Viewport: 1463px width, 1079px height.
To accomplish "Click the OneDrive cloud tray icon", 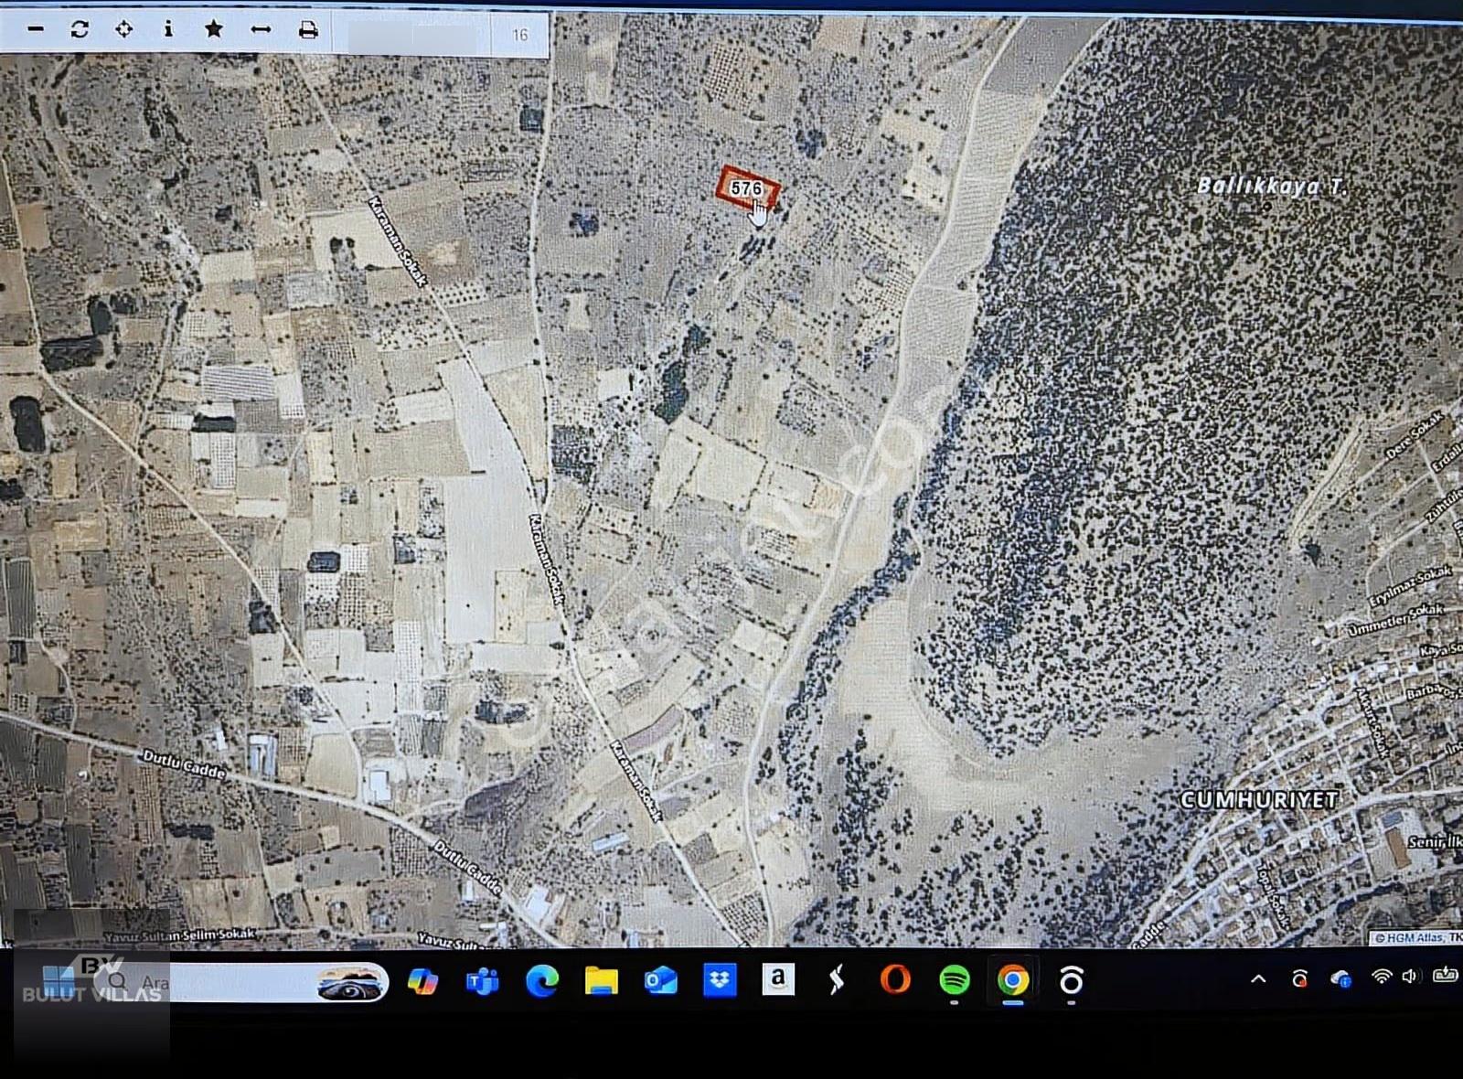I will (x=1341, y=978).
